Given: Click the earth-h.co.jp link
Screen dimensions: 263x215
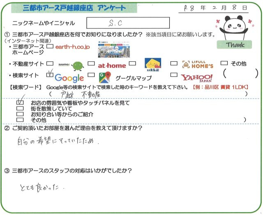Looking at the screenshot, I should tap(72, 47).
